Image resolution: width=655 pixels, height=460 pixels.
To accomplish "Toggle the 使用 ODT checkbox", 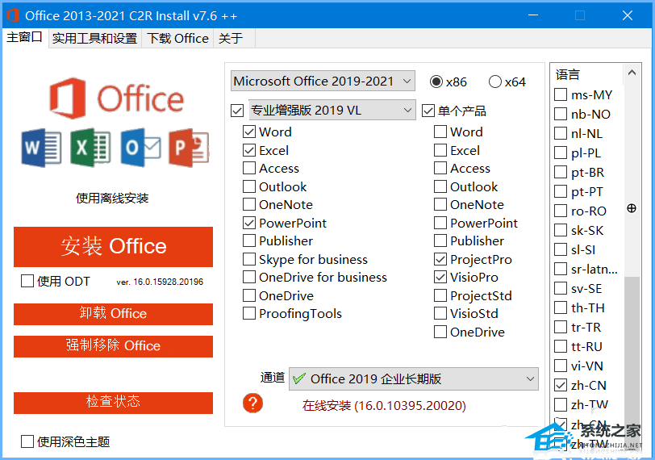I will click(27, 281).
